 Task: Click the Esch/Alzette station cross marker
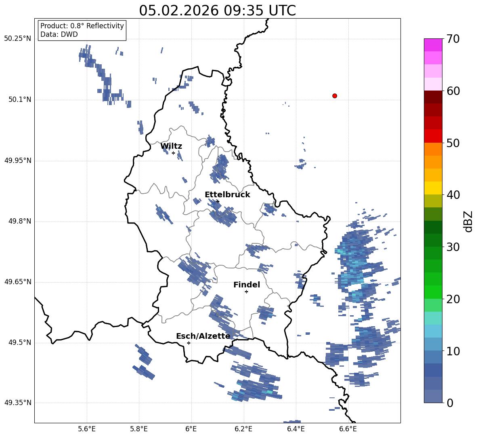pos(189,343)
